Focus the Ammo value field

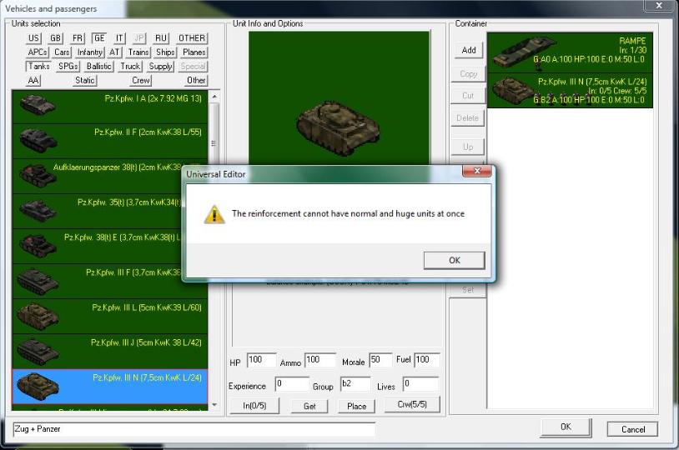point(320,360)
